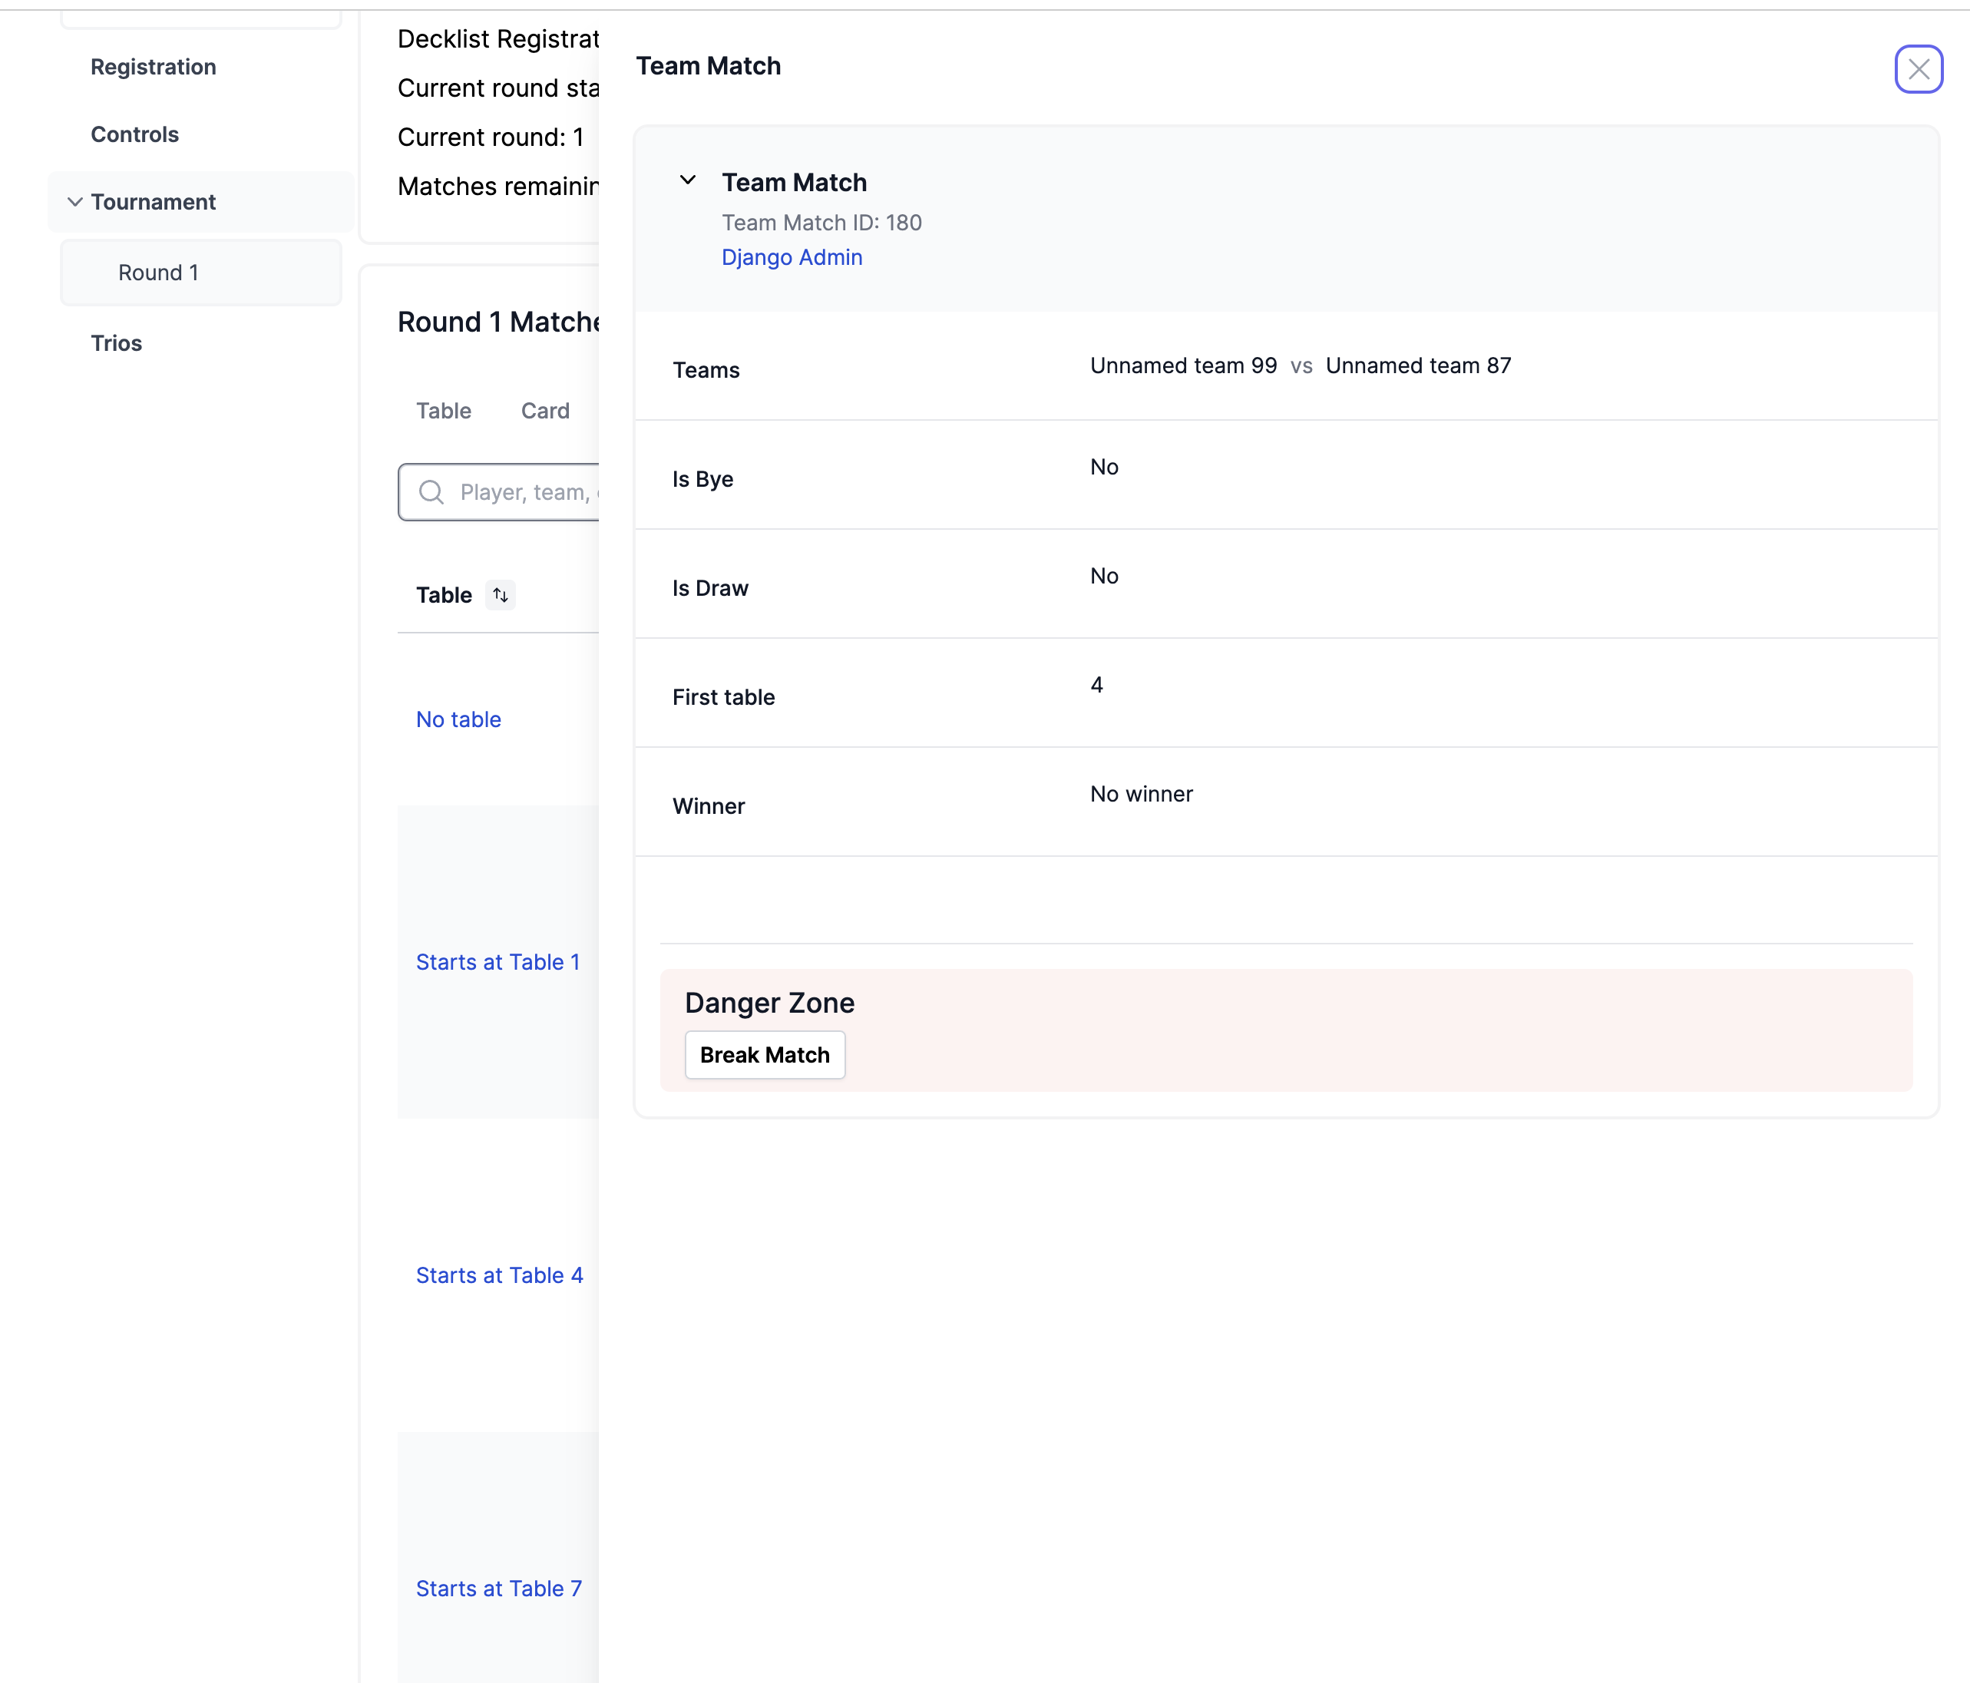Open the Django Admin link

(791, 258)
